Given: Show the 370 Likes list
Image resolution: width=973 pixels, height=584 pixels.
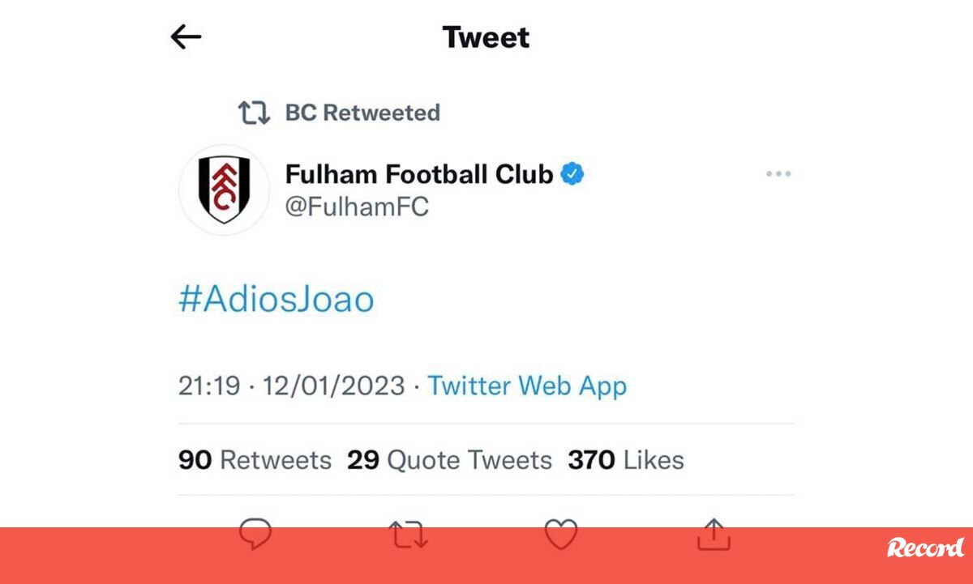Looking at the screenshot, I should [x=625, y=460].
